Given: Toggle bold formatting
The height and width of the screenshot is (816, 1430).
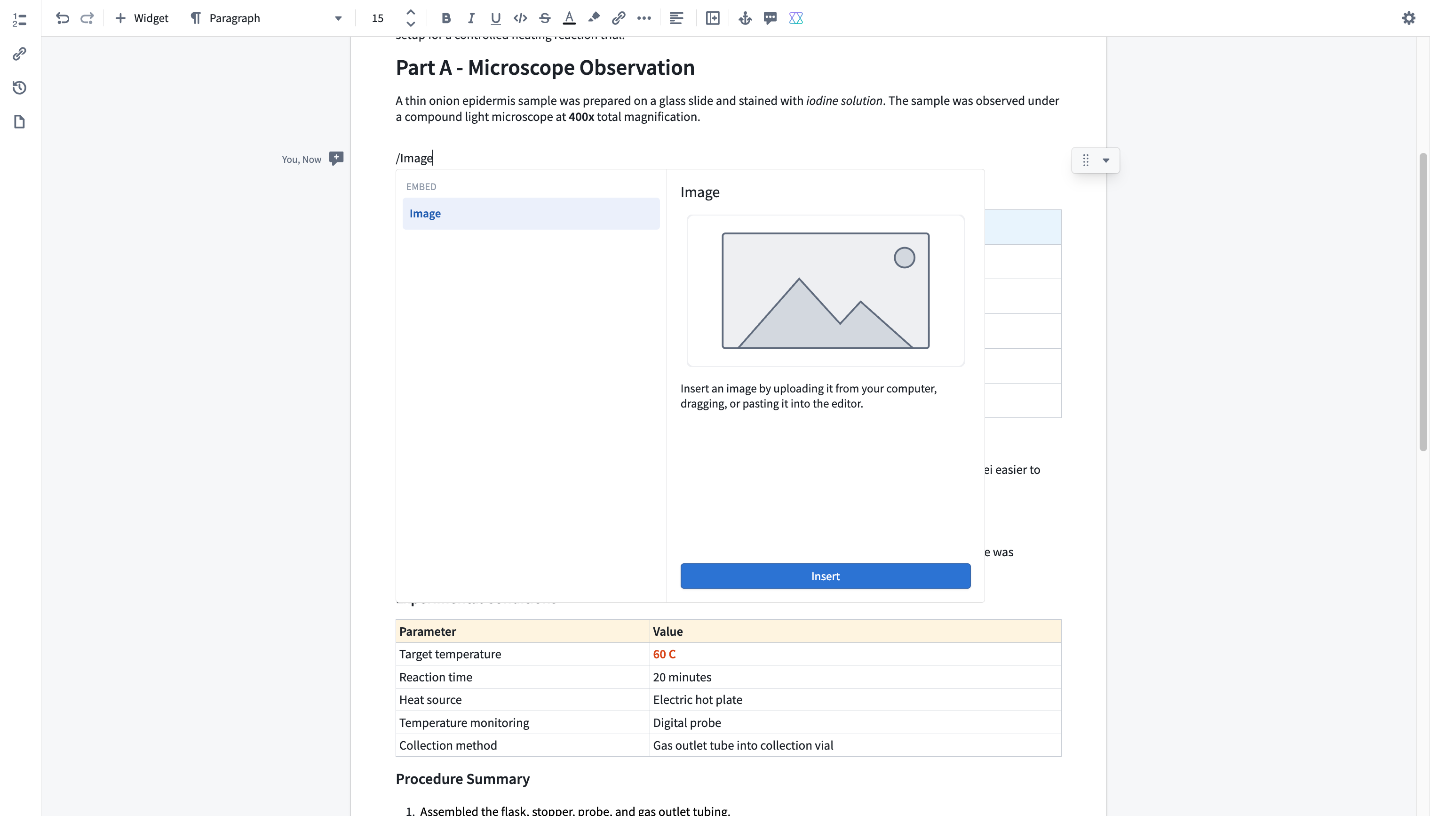Looking at the screenshot, I should click(x=446, y=18).
